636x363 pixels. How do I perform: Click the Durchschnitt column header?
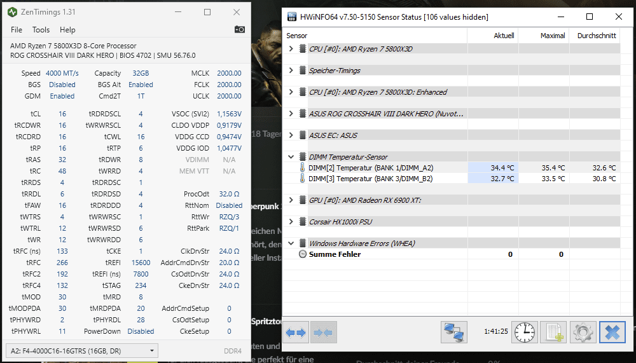coord(595,36)
